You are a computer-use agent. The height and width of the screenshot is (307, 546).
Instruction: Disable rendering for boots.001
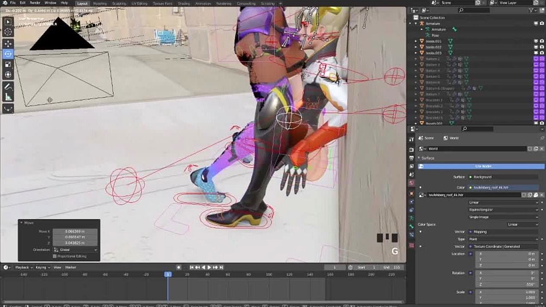pos(542,41)
